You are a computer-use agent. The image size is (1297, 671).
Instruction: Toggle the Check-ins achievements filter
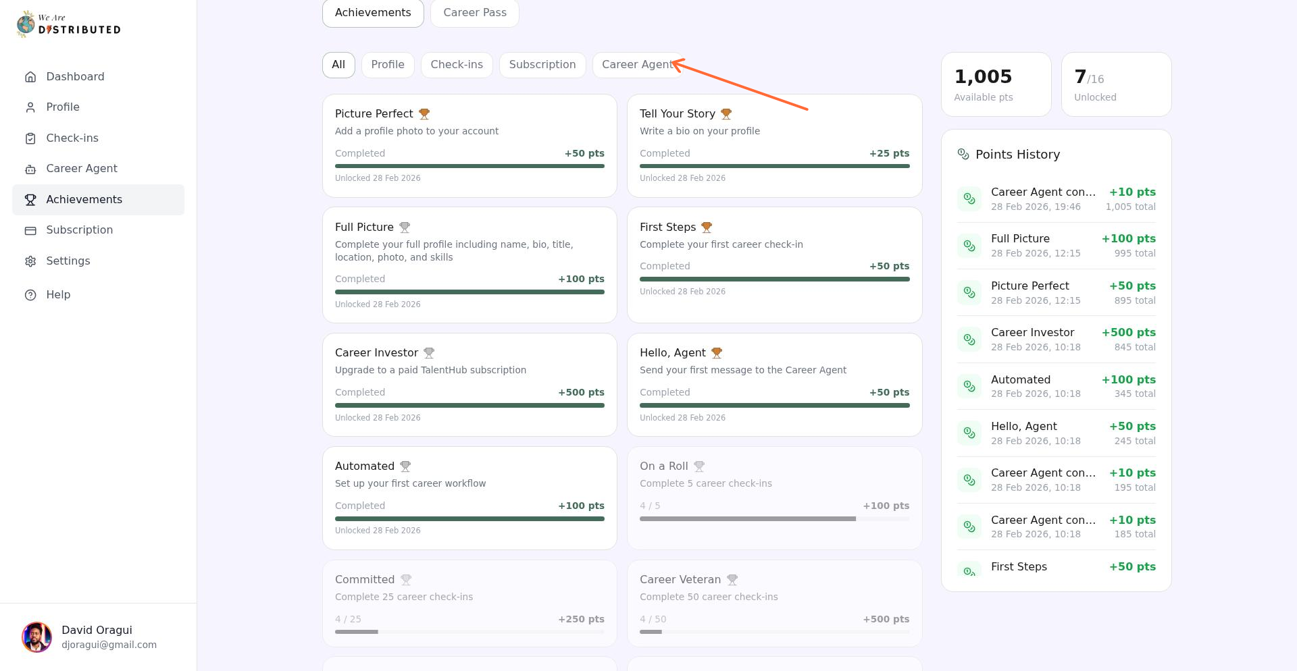tap(457, 65)
